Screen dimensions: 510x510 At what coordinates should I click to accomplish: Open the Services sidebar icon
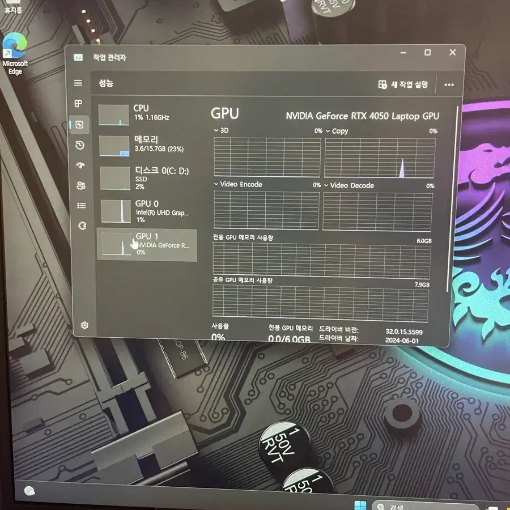(82, 226)
